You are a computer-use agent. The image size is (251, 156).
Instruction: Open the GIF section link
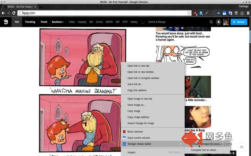click(x=118, y=22)
